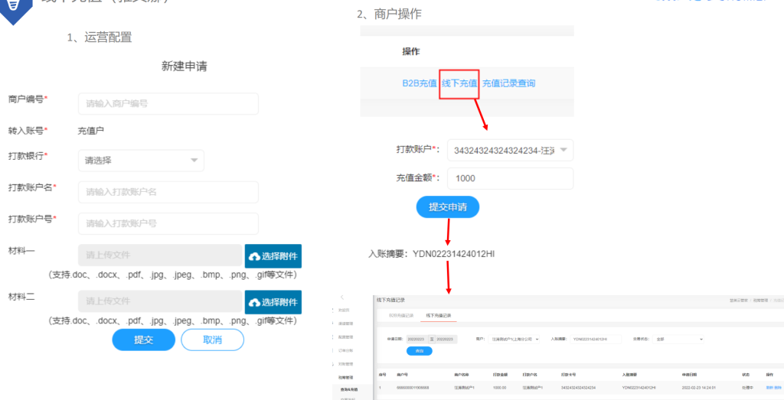Open the 打款银行 dropdown
Viewport: 784px width, 400px height.
pos(141,161)
